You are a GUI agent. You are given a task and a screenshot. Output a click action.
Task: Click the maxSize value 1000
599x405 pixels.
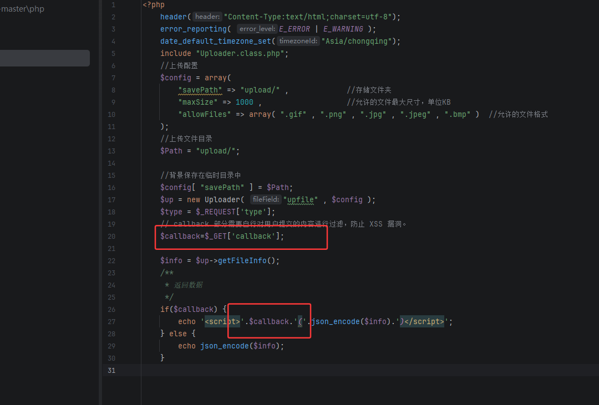point(244,102)
